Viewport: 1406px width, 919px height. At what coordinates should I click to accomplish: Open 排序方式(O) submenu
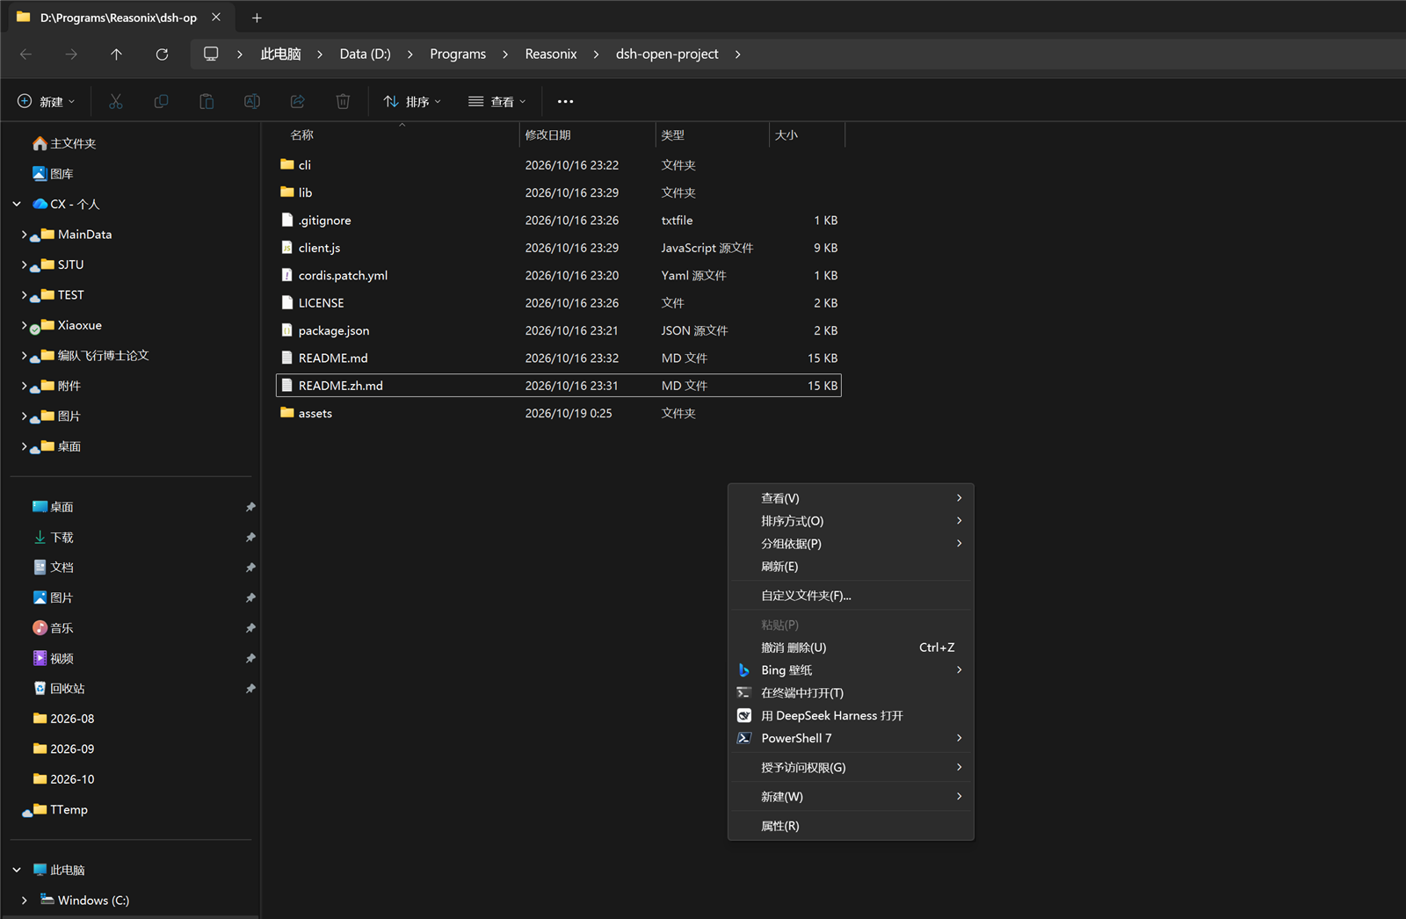(851, 521)
